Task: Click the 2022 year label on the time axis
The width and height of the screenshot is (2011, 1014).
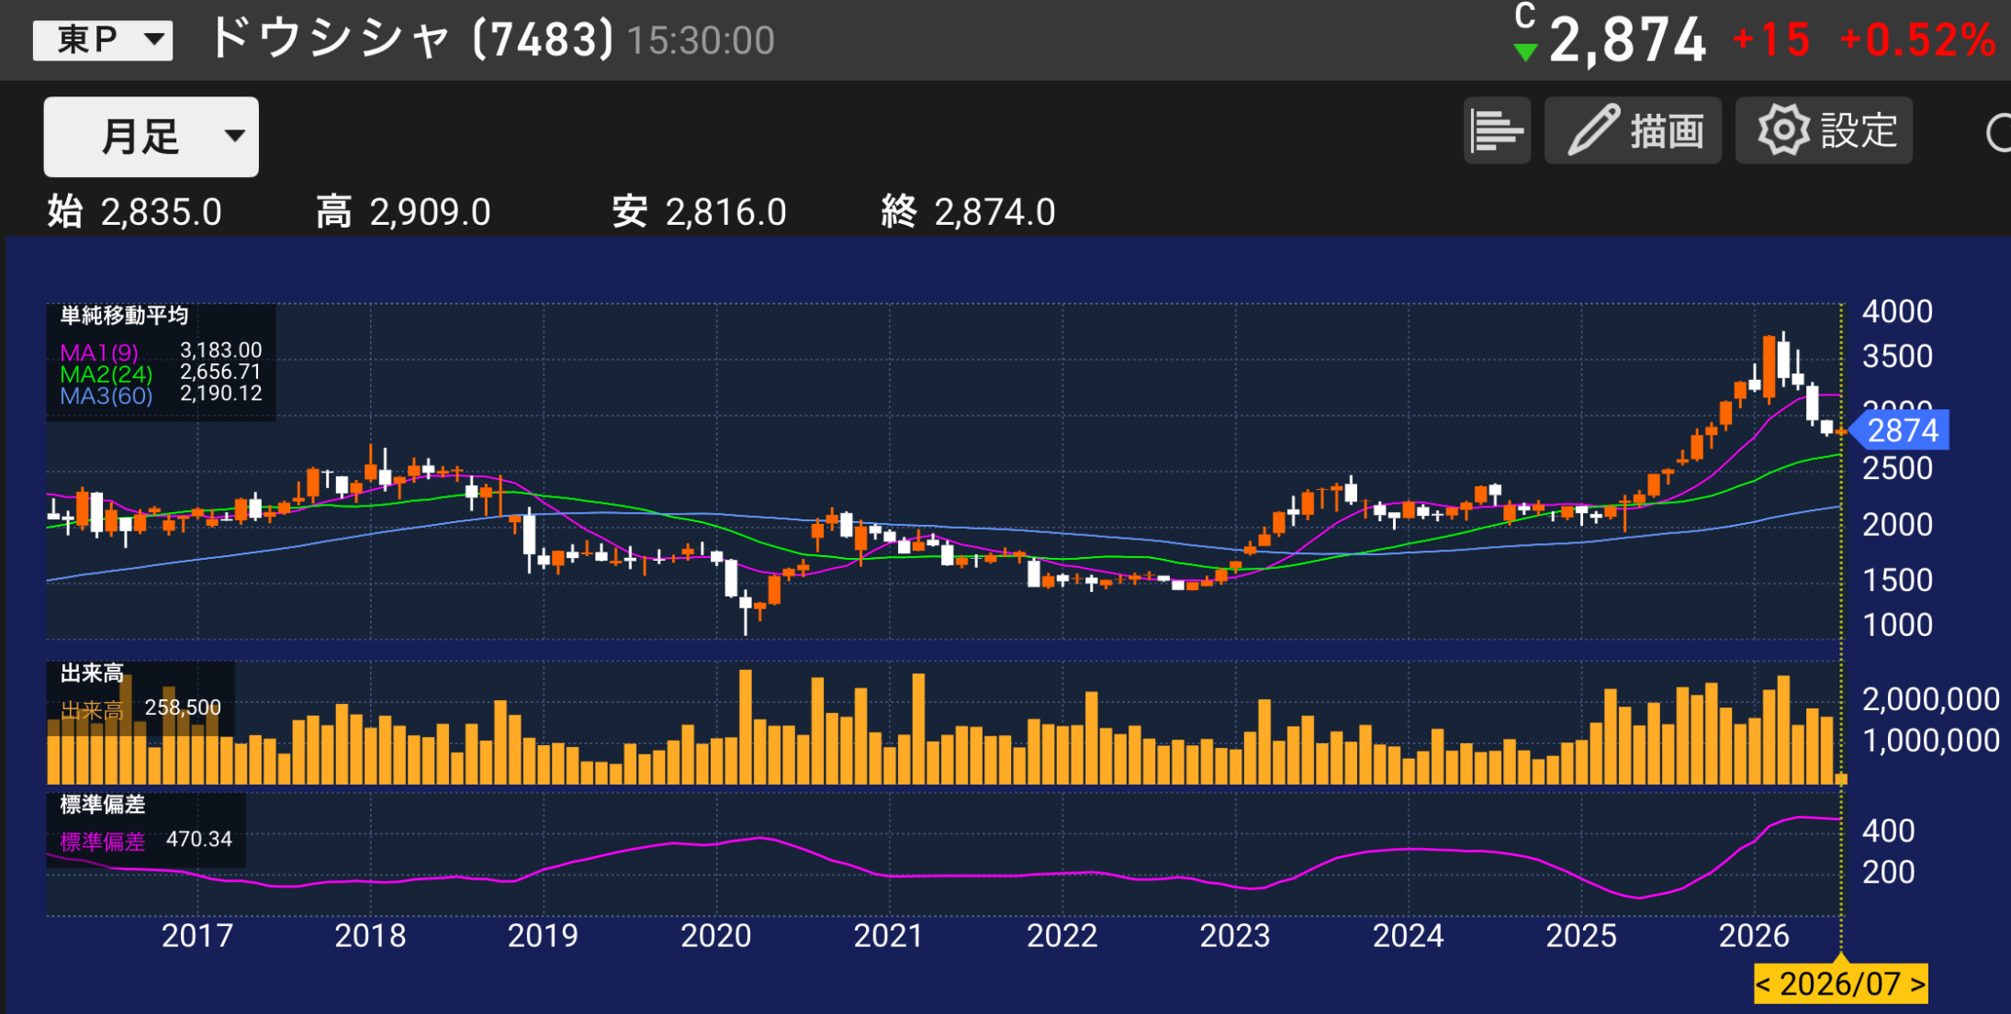Action: point(1062,936)
